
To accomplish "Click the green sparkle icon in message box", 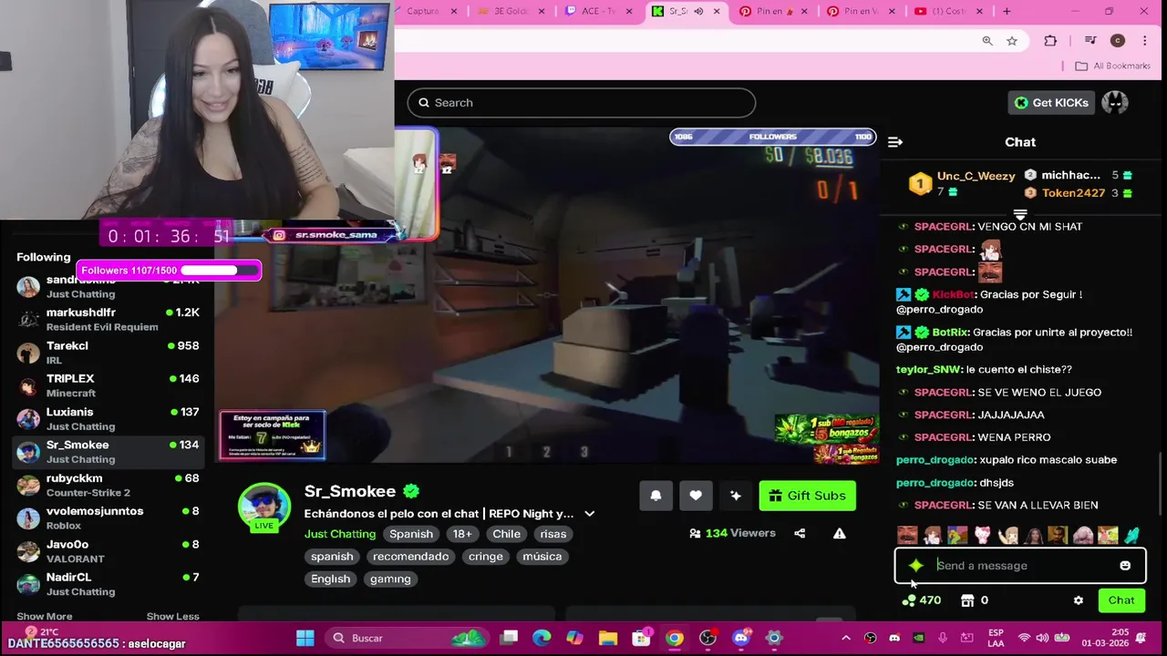I will pyautogui.click(x=916, y=566).
